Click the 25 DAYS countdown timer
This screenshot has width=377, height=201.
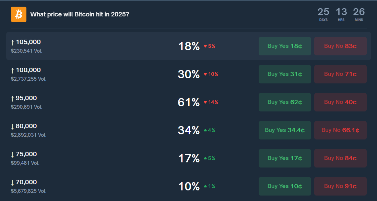click(323, 14)
